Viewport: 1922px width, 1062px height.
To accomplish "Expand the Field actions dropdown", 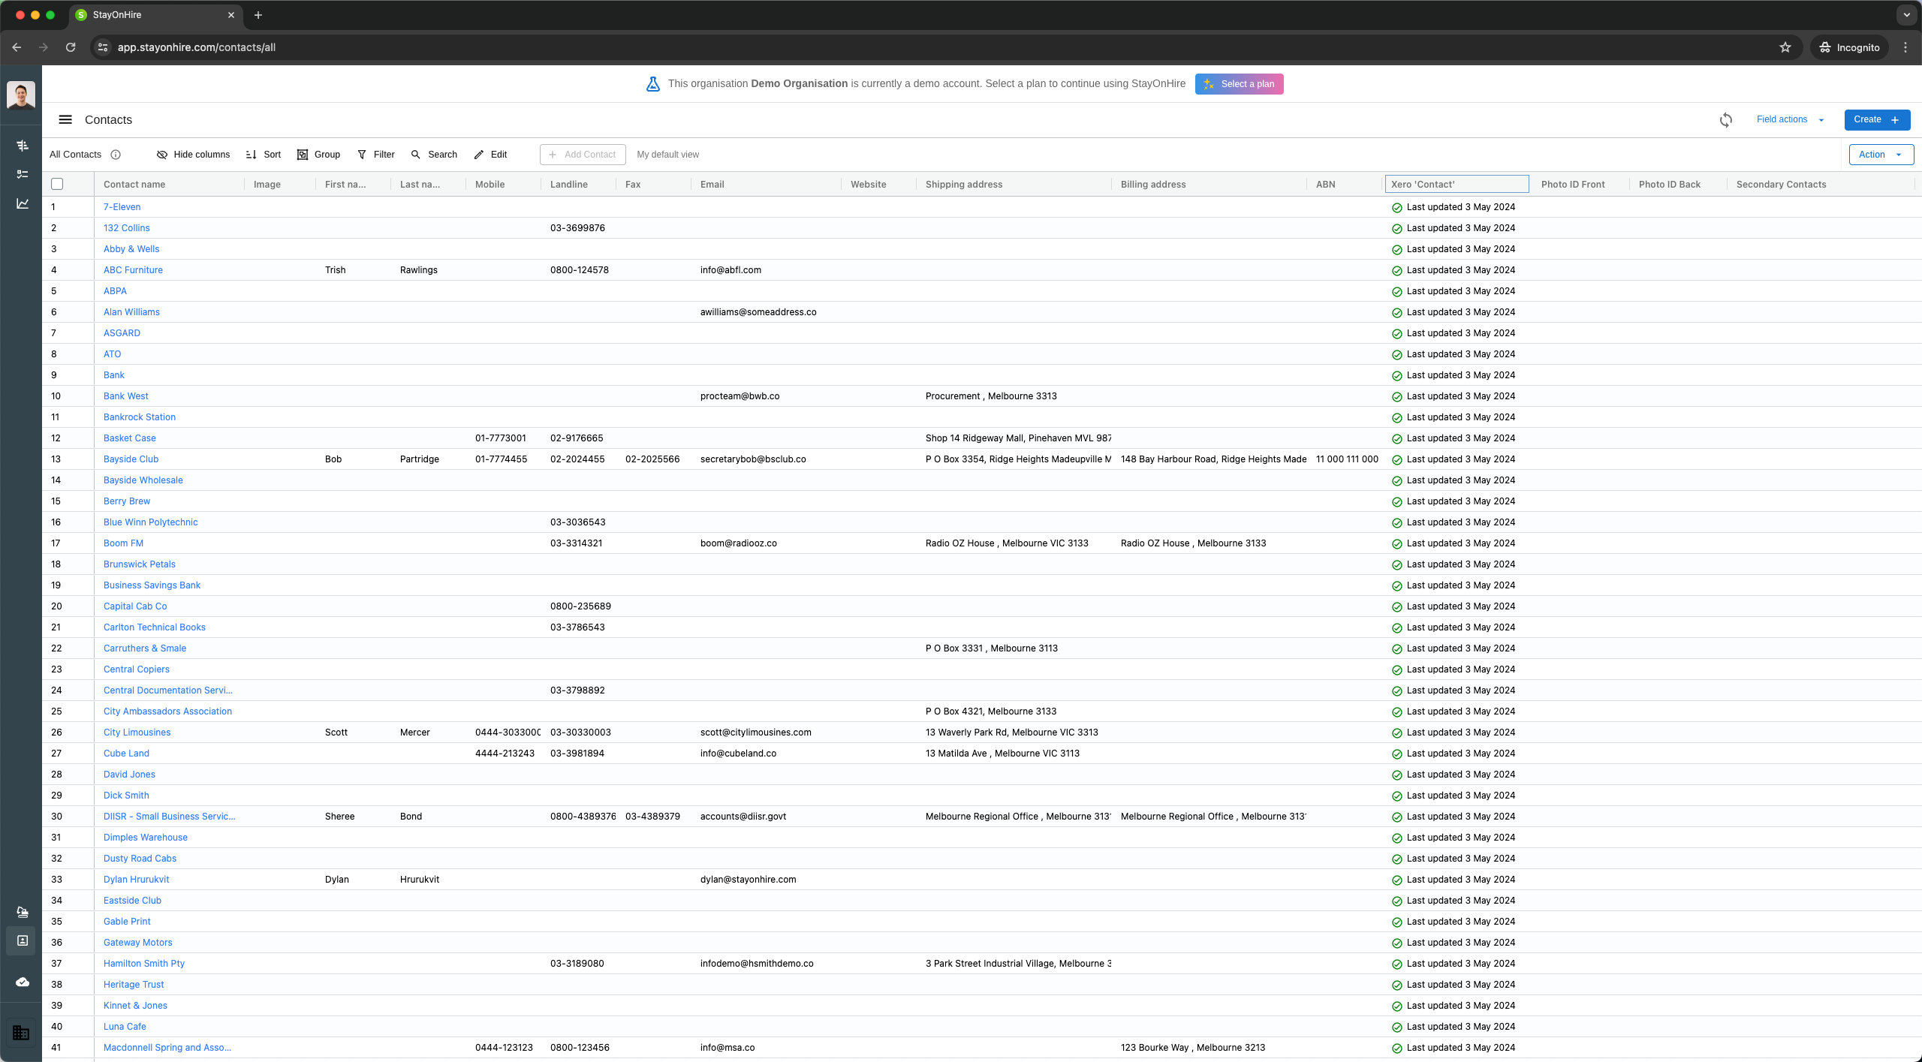I will pyautogui.click(x=1790, y=120).
